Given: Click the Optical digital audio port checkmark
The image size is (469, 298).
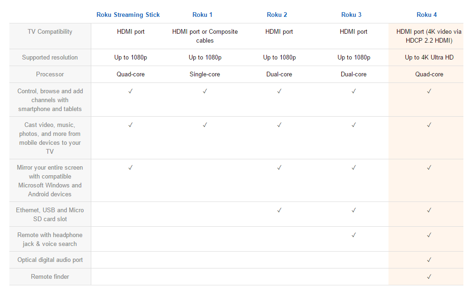Looking at the screenshot, I should coord(429,260).
